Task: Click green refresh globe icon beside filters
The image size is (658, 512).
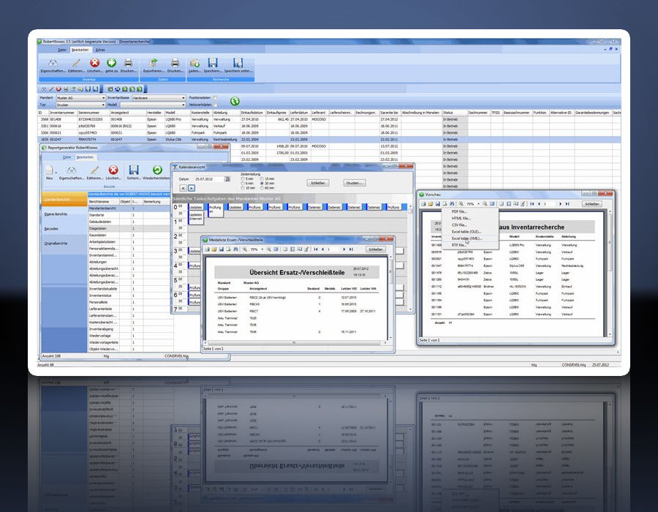Action: 235,101
